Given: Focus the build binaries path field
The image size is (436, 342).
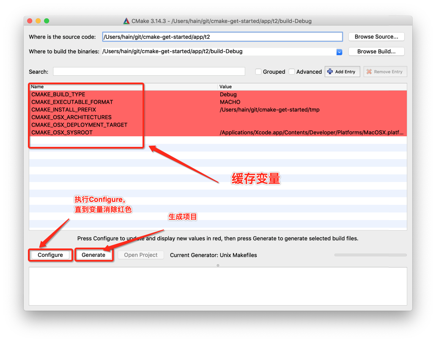Looking at the screenshot, I should (x=219, y=52).
